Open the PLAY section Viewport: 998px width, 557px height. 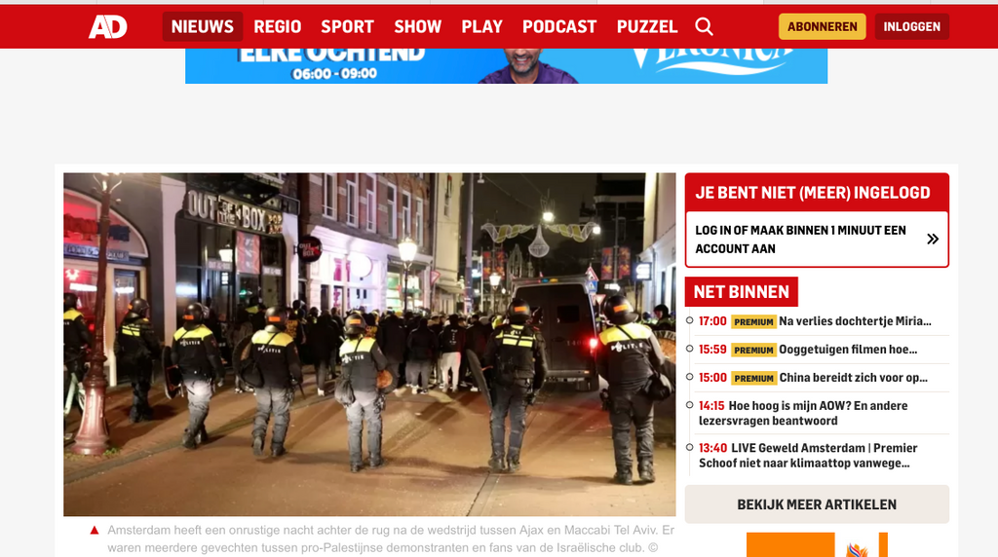(x=481, y=26)
